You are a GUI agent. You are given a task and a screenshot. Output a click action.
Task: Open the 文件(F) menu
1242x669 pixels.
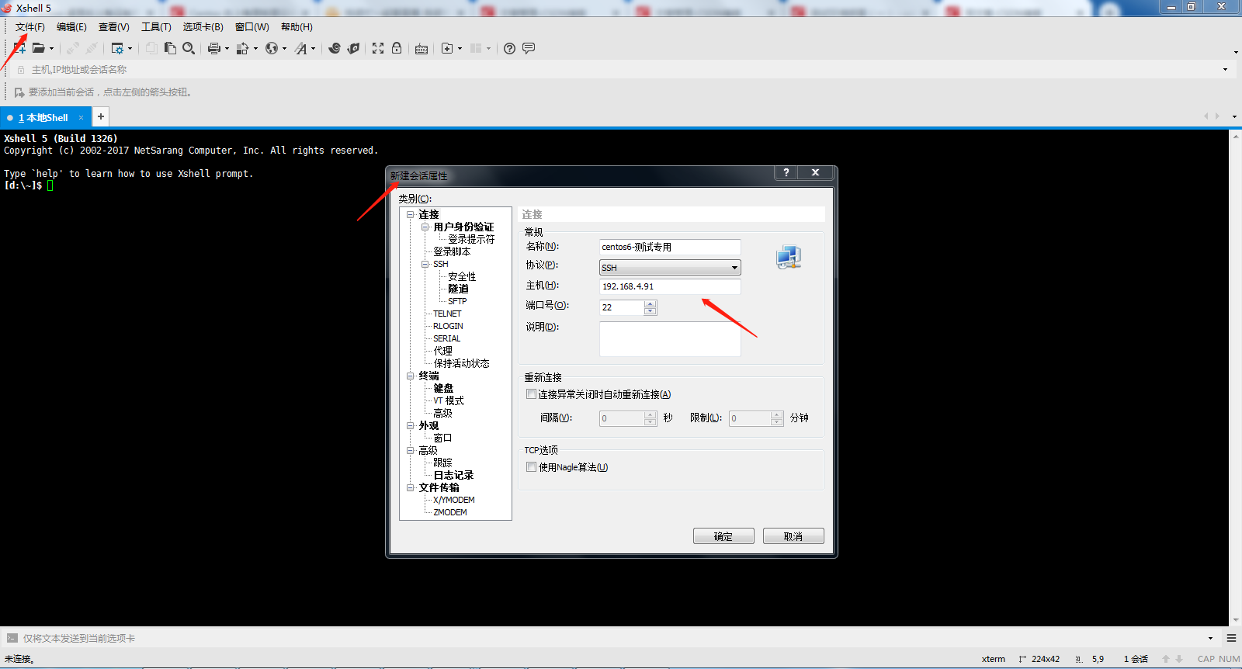(29, 27)
